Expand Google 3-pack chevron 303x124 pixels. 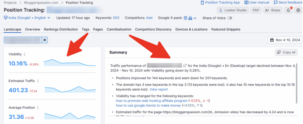click(x=195, y=18)
